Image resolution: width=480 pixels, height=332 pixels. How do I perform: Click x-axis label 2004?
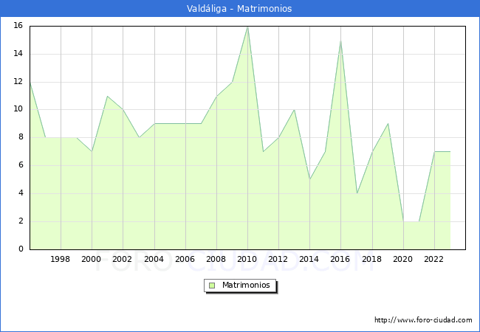[x=154, y=259]
